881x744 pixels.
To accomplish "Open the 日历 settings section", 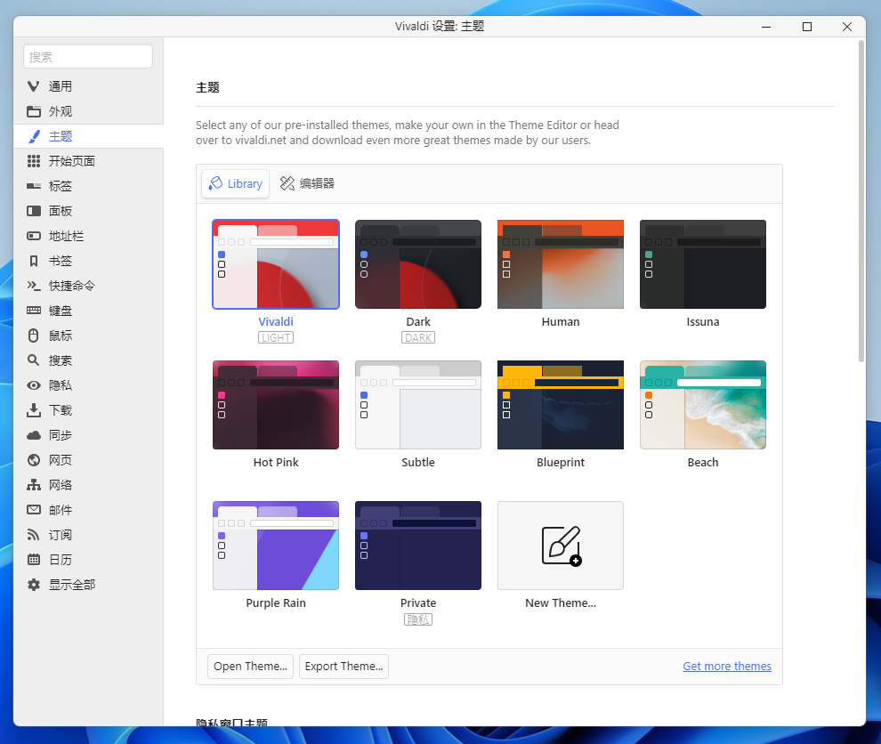I will point(88,560).
